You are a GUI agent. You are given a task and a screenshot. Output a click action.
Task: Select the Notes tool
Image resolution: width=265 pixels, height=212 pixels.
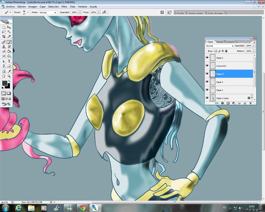tap(4, 71)
